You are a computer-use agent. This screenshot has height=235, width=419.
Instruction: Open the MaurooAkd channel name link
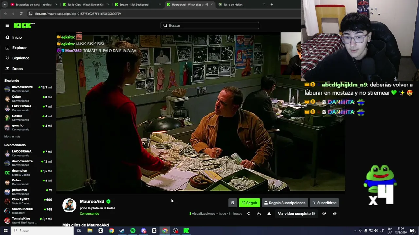coord(92,201)
